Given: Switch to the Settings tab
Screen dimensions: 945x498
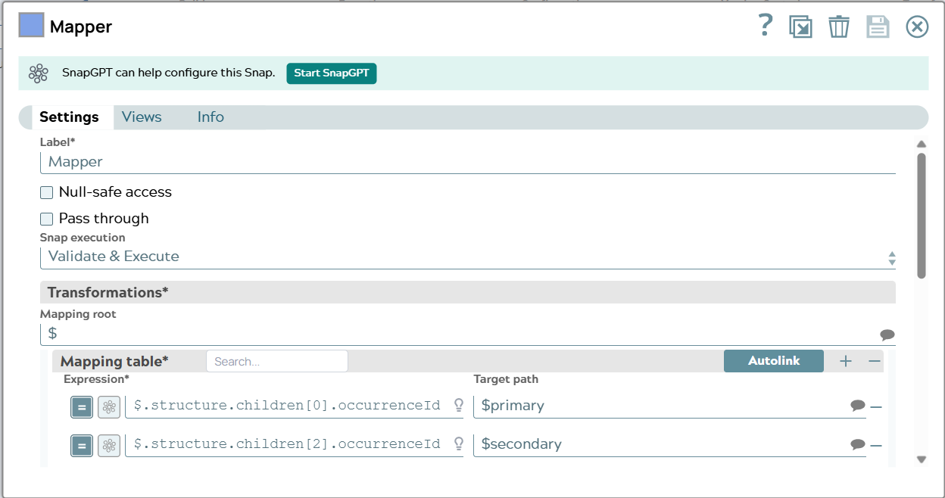Looking at the screenshot, I should (69, 117).
